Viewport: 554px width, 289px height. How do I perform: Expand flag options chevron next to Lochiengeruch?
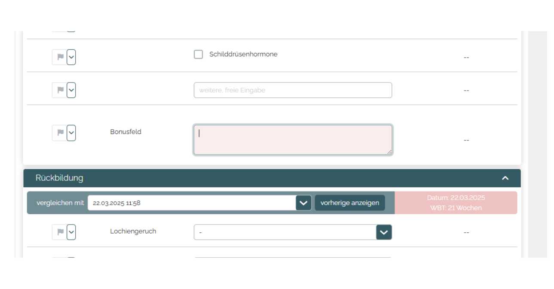[x=71, y=232]
